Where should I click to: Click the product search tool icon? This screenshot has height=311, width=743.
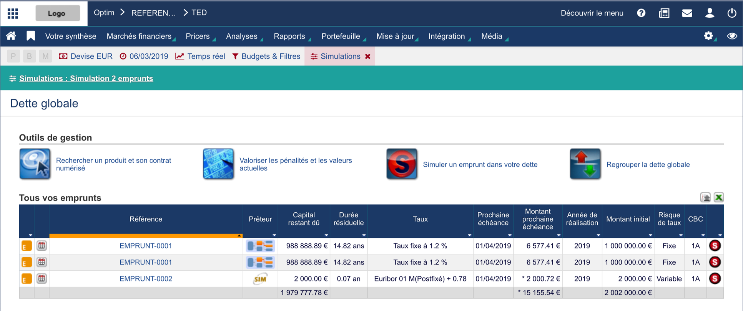click(35, 164)
